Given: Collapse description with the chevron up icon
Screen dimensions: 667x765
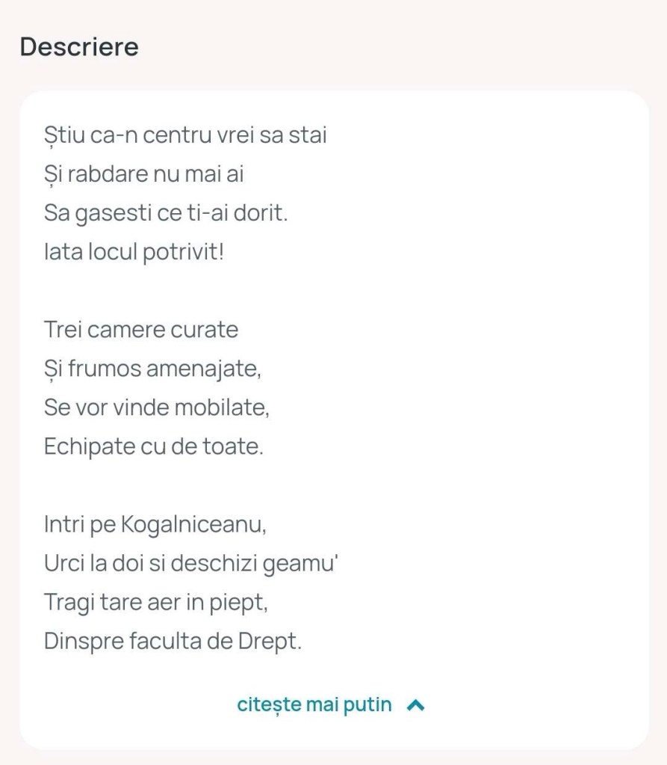Looking at the screenshot, I should click(416, 705).
